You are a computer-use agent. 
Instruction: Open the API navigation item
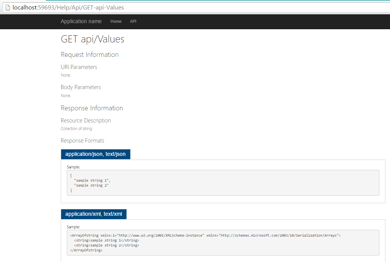tap(133, 22)
